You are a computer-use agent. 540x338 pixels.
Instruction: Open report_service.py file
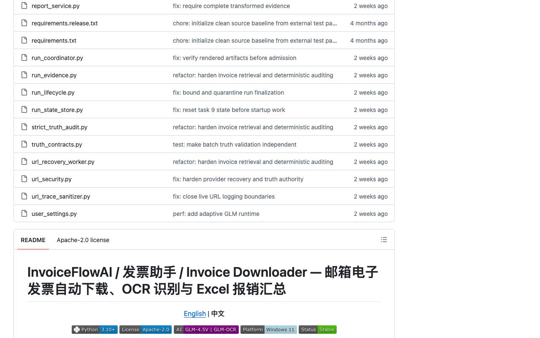pos(56,6)
